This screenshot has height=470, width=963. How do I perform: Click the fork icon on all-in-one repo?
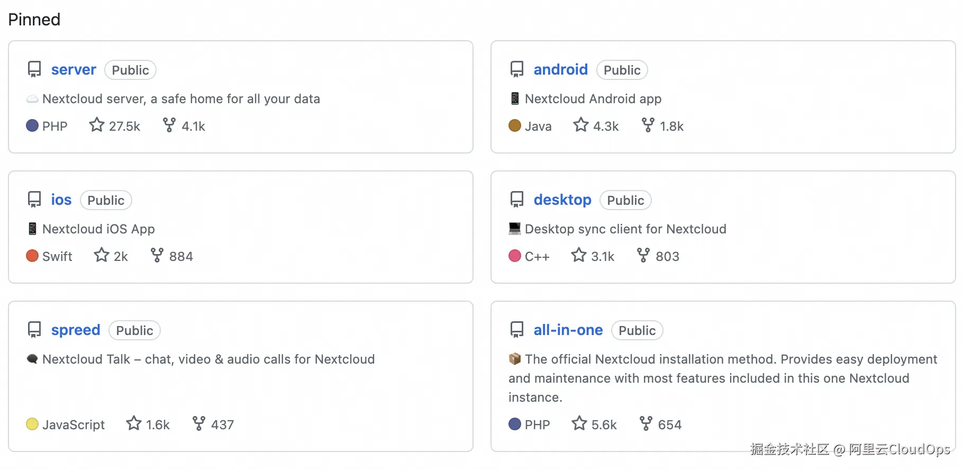(x=646, y=424)
